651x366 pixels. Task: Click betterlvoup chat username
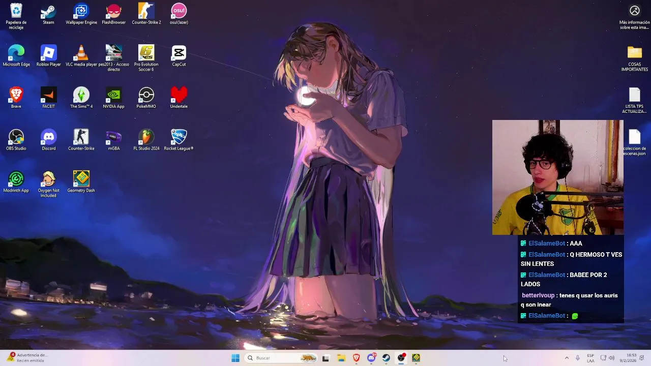click(x=538, y=295)
